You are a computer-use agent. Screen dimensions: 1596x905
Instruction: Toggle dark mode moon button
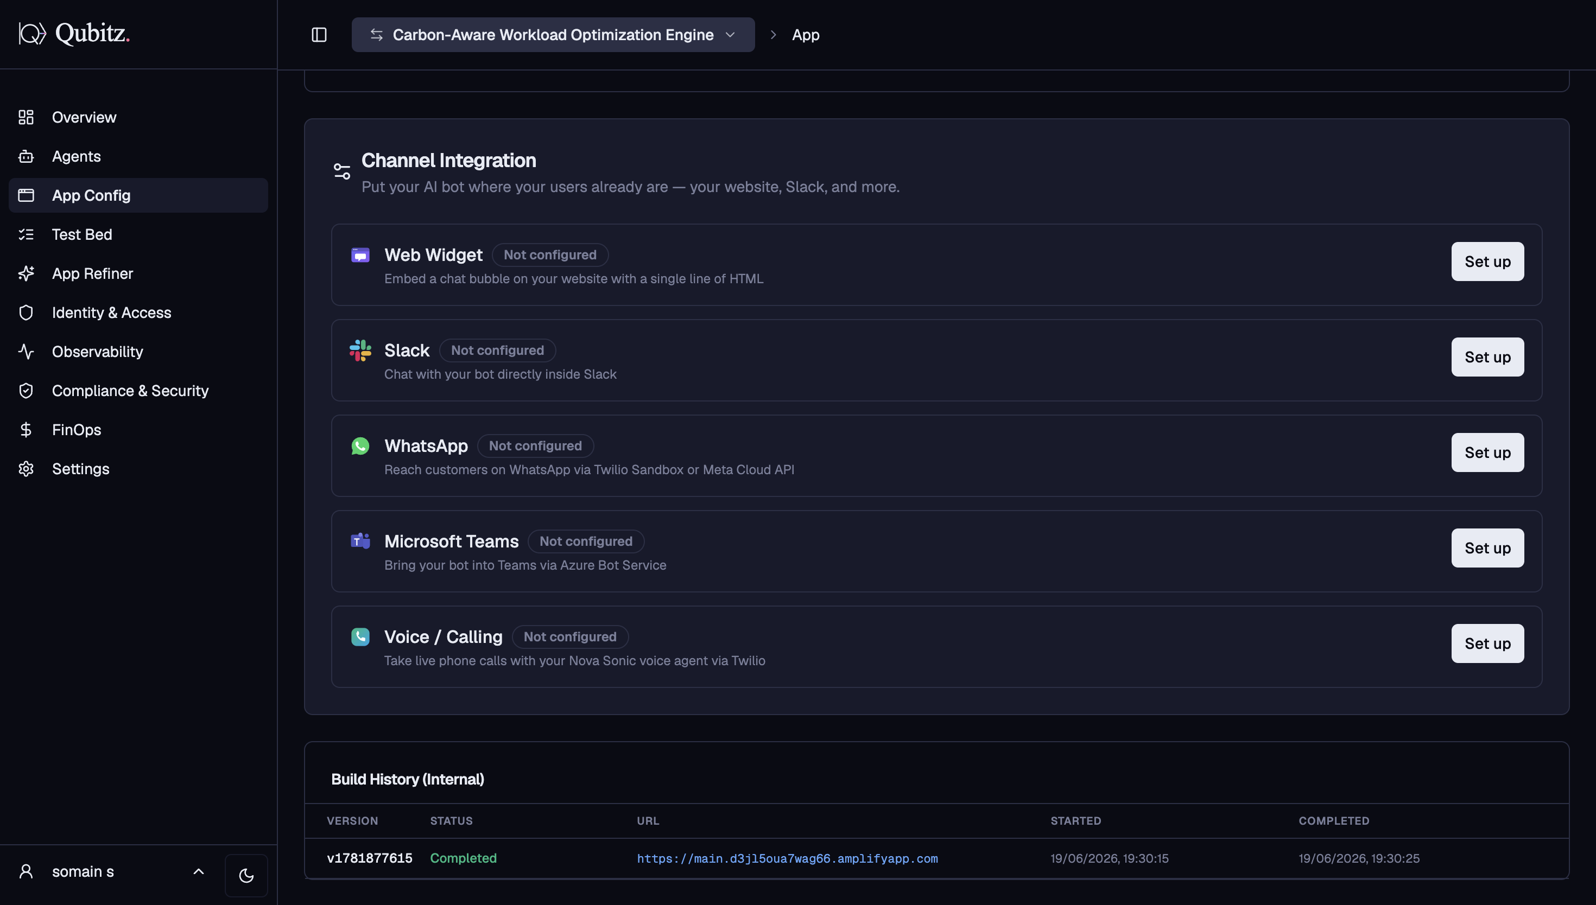246,876
